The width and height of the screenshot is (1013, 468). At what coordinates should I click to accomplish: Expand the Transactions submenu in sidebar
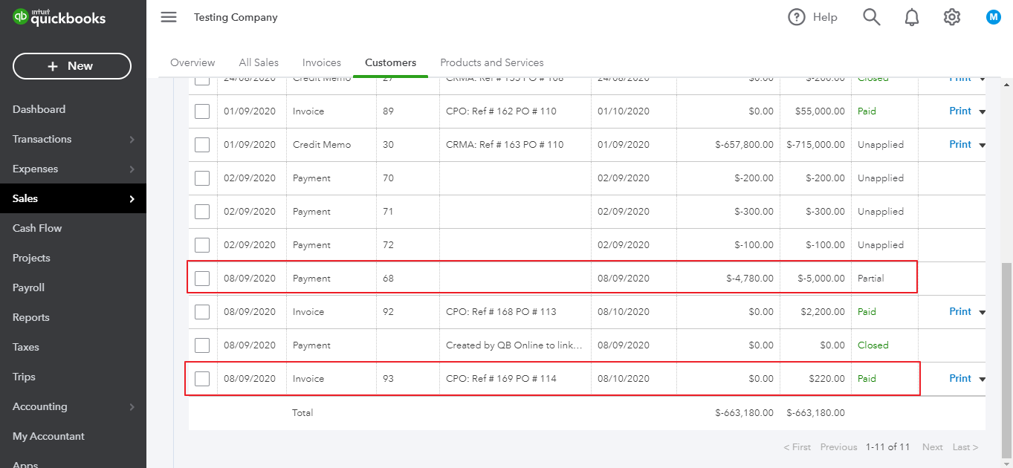pyautogui.click(x=132, y=140)
